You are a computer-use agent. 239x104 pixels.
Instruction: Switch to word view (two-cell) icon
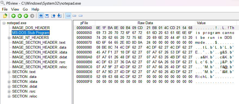tap(74, 16)
